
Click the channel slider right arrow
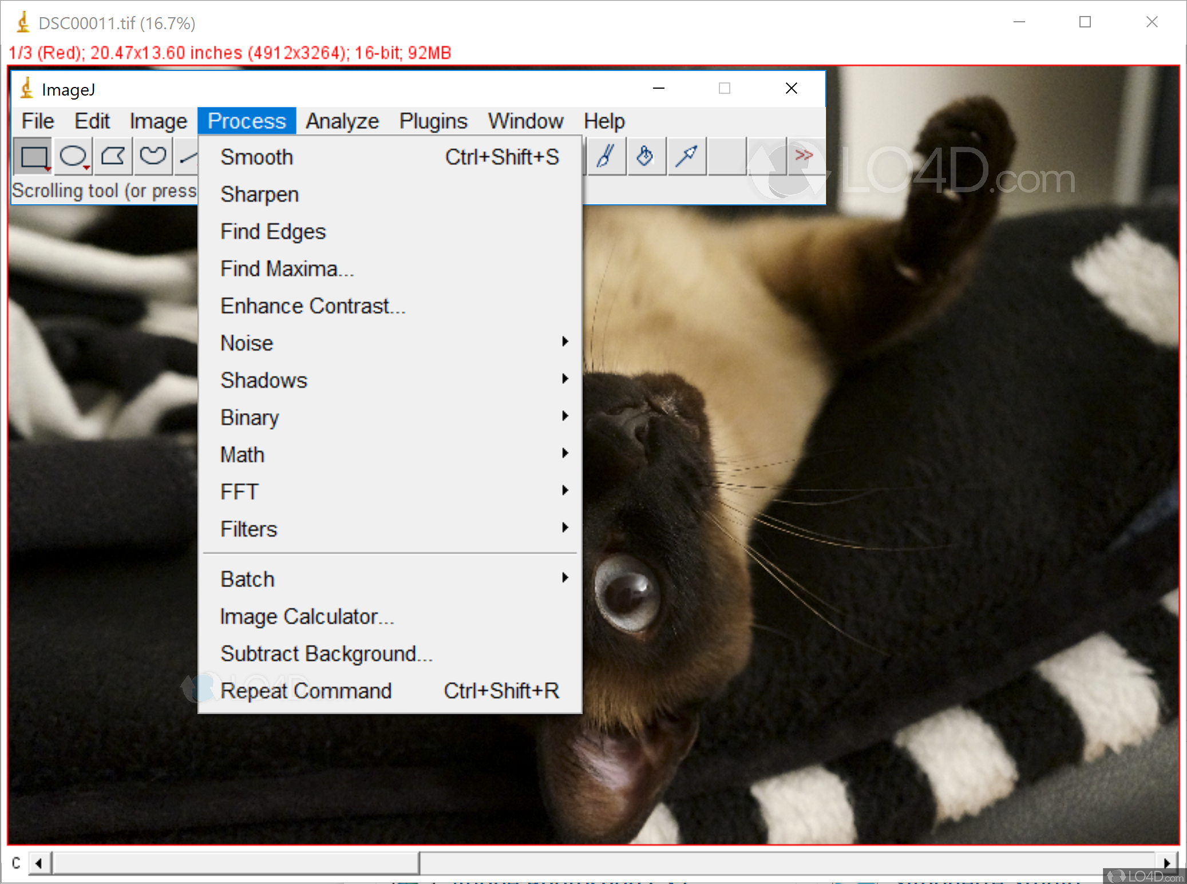coord(1166,862)
